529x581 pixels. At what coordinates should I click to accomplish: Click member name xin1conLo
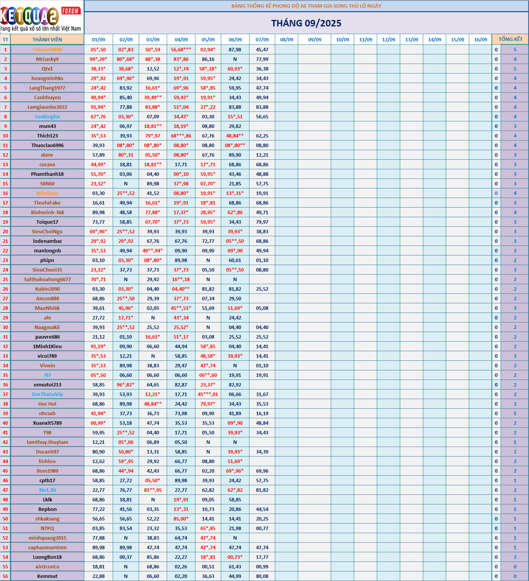47,566
